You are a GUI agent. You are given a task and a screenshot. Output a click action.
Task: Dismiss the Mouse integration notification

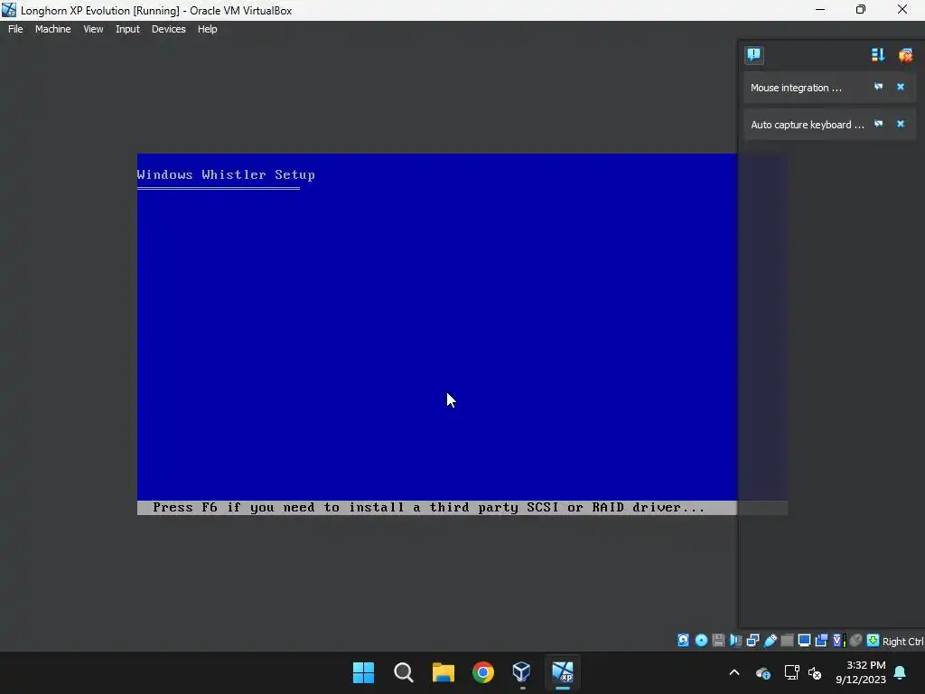901,87
